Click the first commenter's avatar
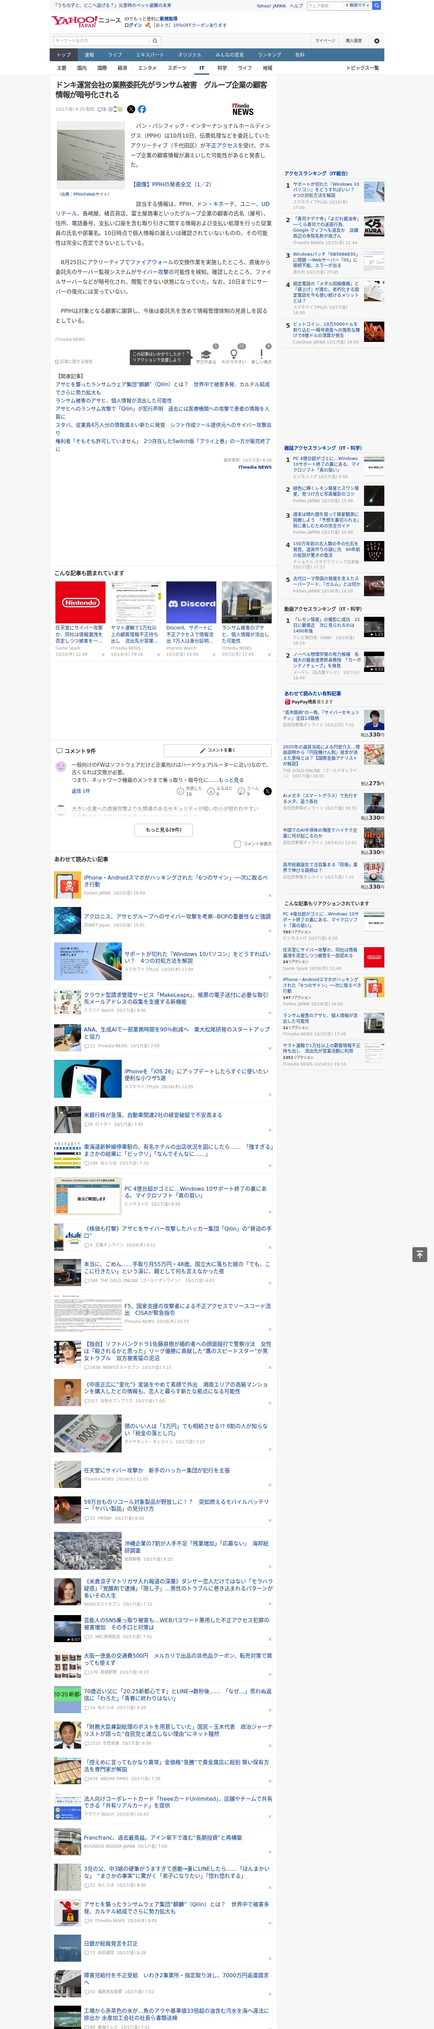This screenshot has width=434, height=2029. click(x=61, y=766)
